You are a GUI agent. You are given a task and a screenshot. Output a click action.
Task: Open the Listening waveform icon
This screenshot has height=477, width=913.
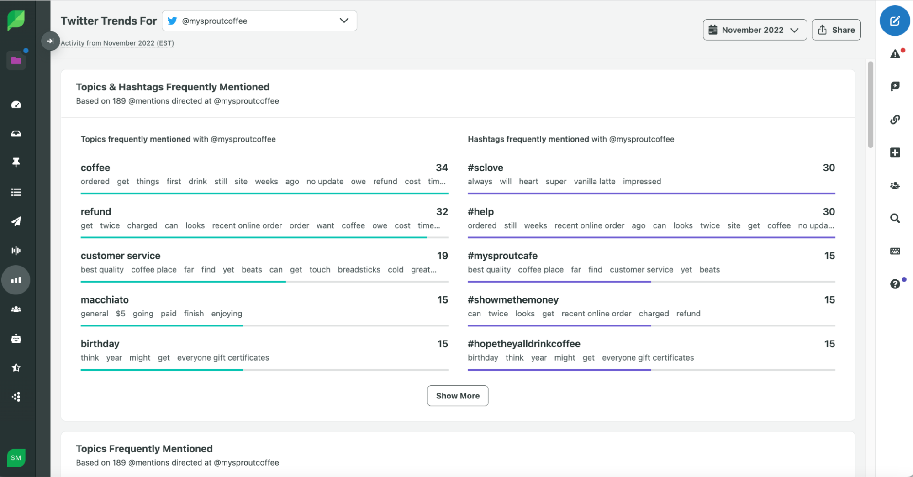[16, 251]
